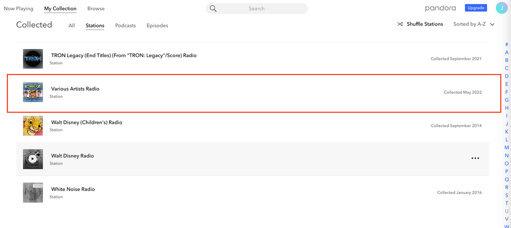Click the shuffle arrows icon
Image resolution: width=511 pixels, height=228 pixels.
(400, 24)
